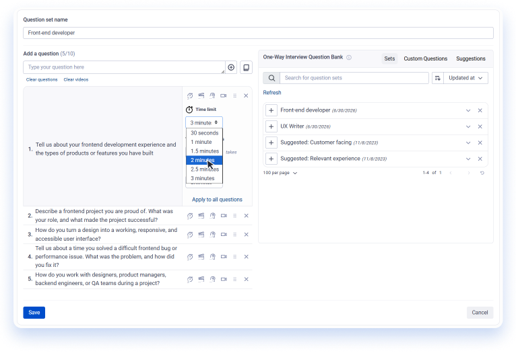
Task: Click the drag handle for question 5
Action: pos(234,279)
